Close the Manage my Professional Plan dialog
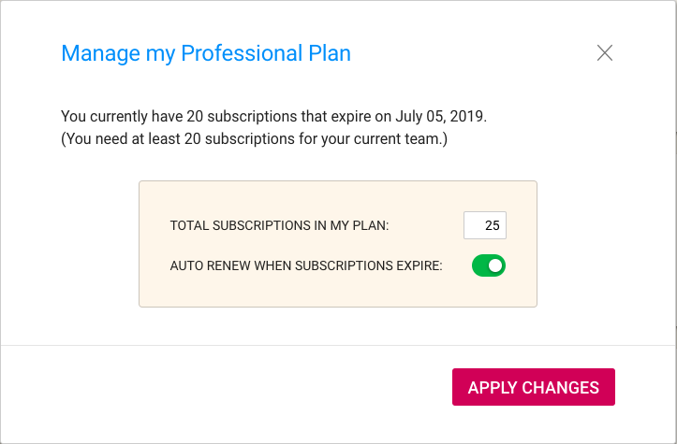This screenshot has width=677, height=444. (605, 53)
